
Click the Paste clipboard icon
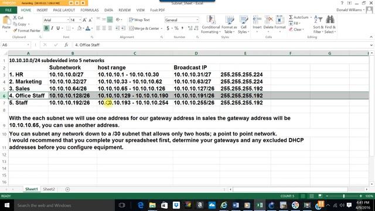pos(6,21)
